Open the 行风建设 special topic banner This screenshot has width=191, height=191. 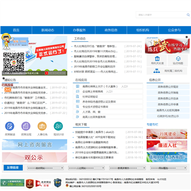point(167,134)
